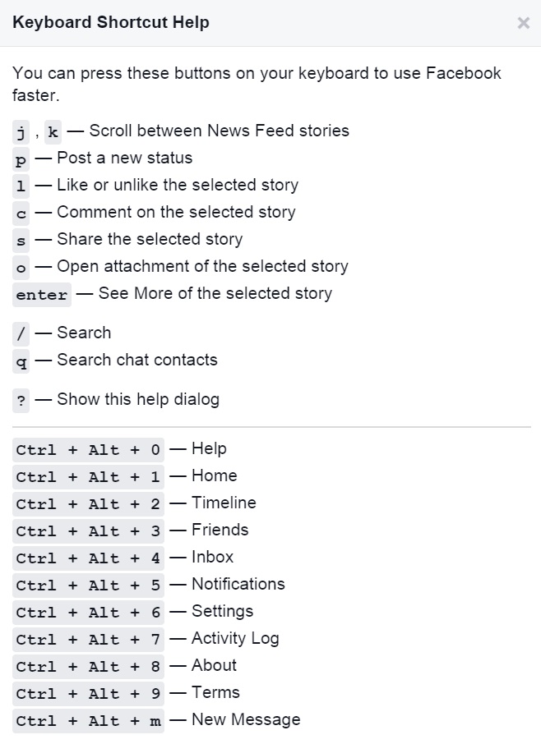Click the Ctrl + Alt + 2 Timeline shortcut

click(x=89, y=503)
